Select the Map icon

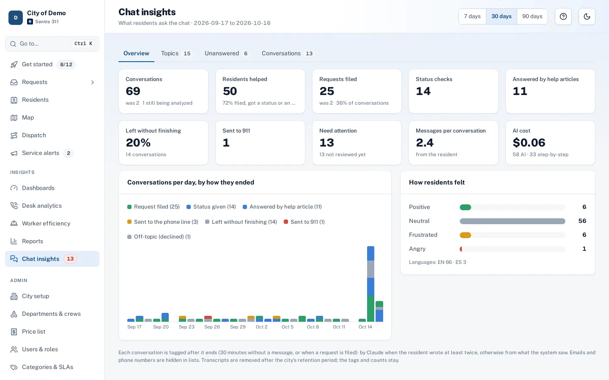(x=14, y=118)
